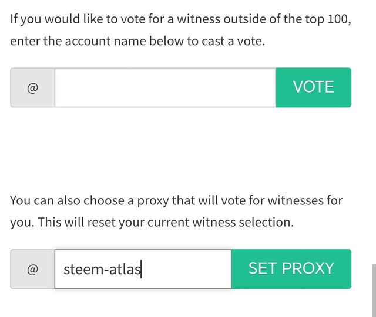Focus the empty witness account name field
The height and width of the screenshot is (317, 376).
164,87
